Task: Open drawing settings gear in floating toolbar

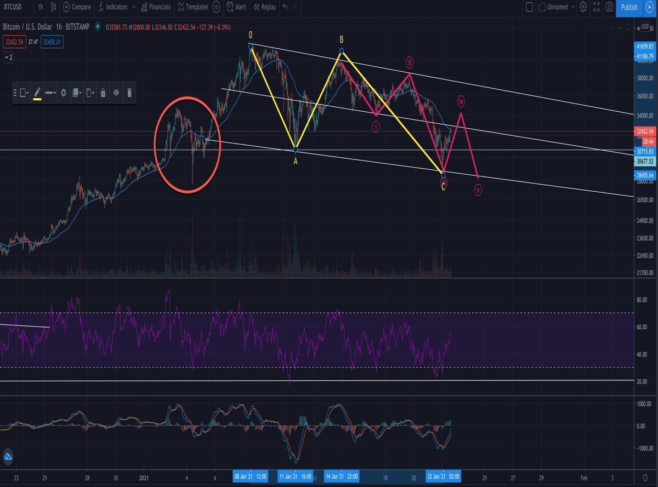Action: 64,93
